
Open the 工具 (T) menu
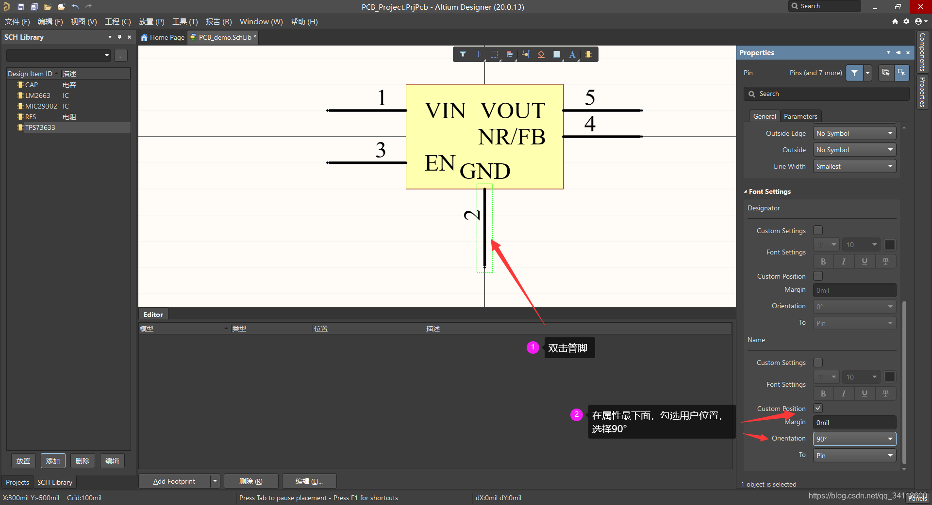point(185,22)
